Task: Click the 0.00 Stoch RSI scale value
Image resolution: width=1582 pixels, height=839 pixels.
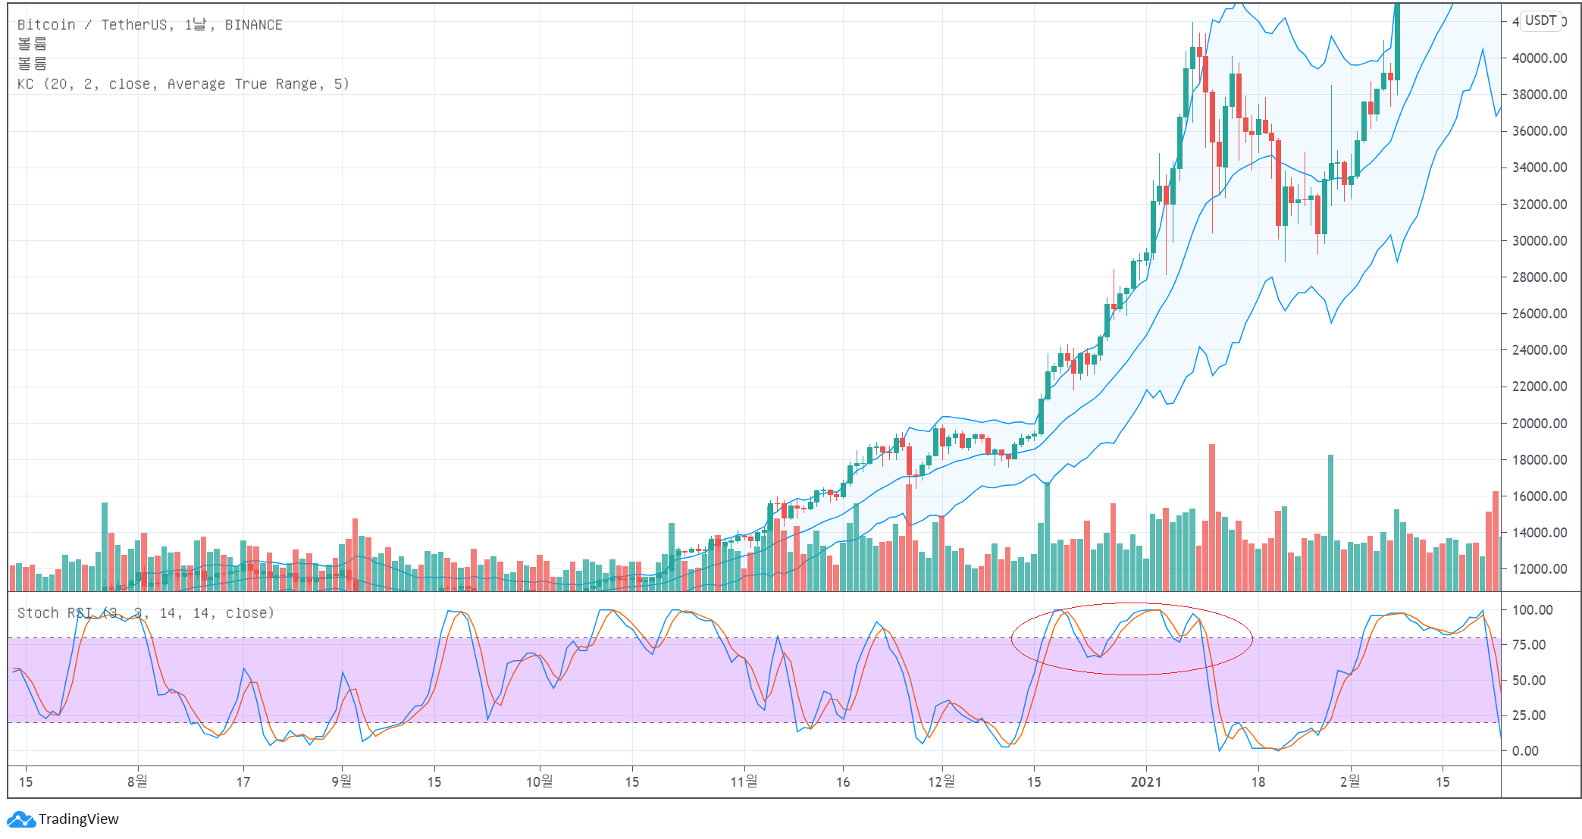Action: 1525,751
